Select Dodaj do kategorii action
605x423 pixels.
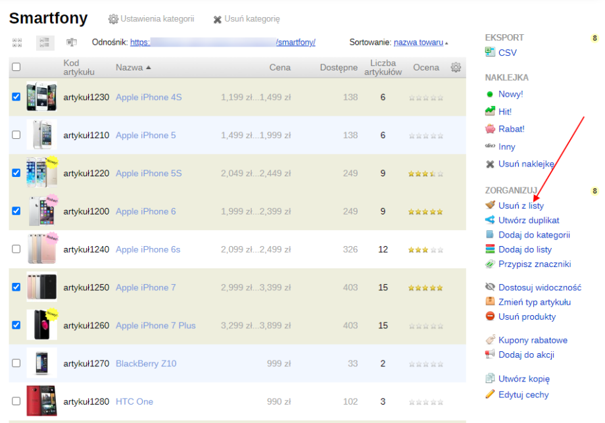(x=534, y=235)
